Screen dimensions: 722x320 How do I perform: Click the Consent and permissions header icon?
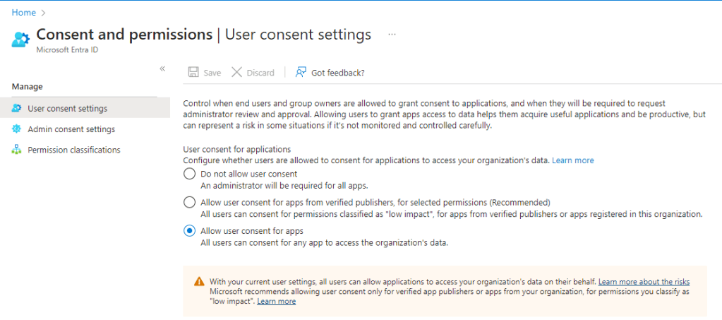(x=20, y=39)
